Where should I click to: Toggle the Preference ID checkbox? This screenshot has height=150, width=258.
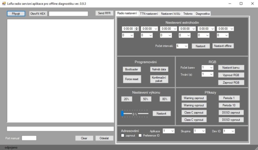140,136
